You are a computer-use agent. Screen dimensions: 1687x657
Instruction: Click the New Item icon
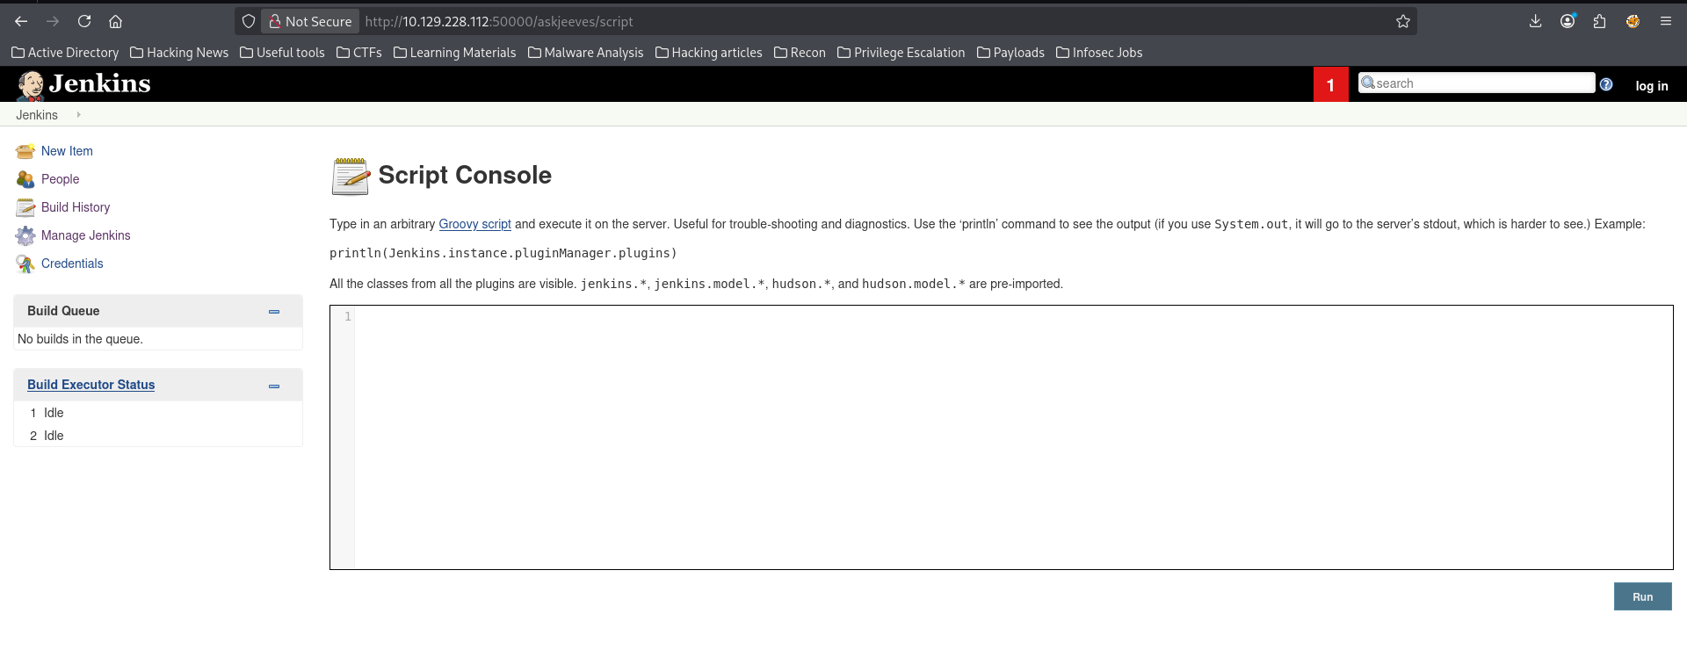click(x=25, y=151)
